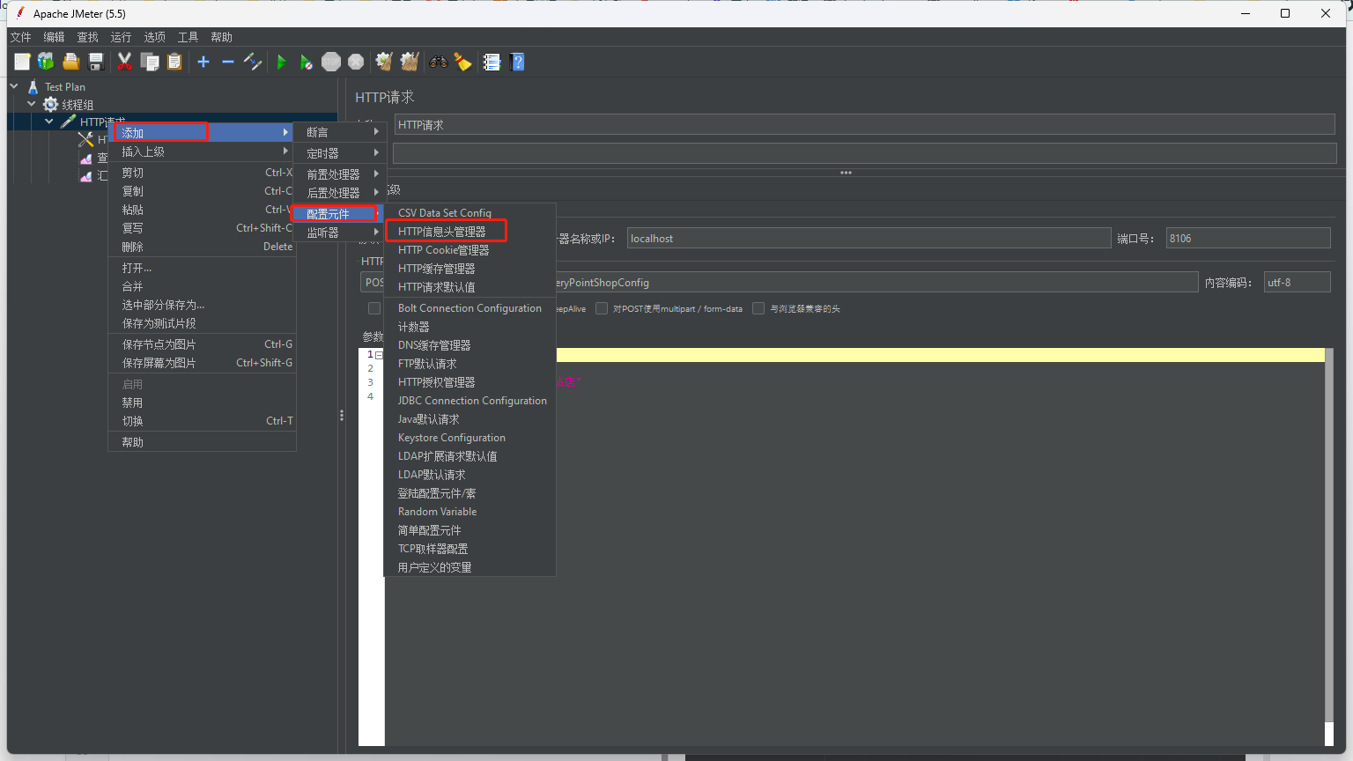Click the Copy icon in toolbar
Viewport: 1353px width, 761px height.
pos(150,62)
